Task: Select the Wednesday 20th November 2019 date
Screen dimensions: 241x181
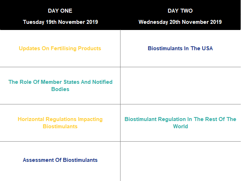Action: (x=180, y=22)
